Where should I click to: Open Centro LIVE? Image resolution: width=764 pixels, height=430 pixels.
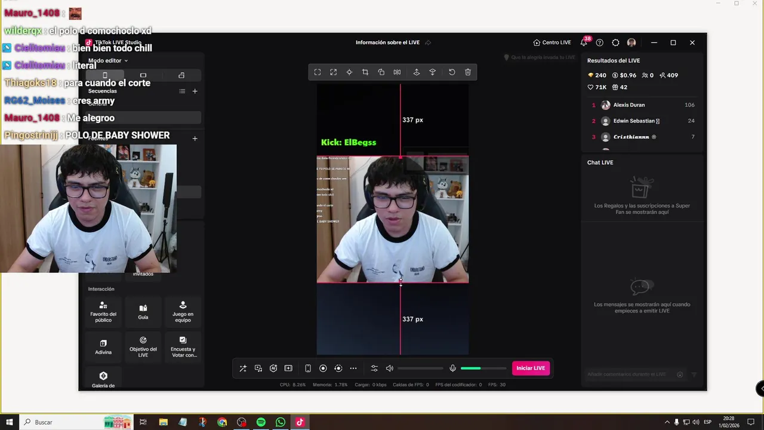tap(552, 42)
